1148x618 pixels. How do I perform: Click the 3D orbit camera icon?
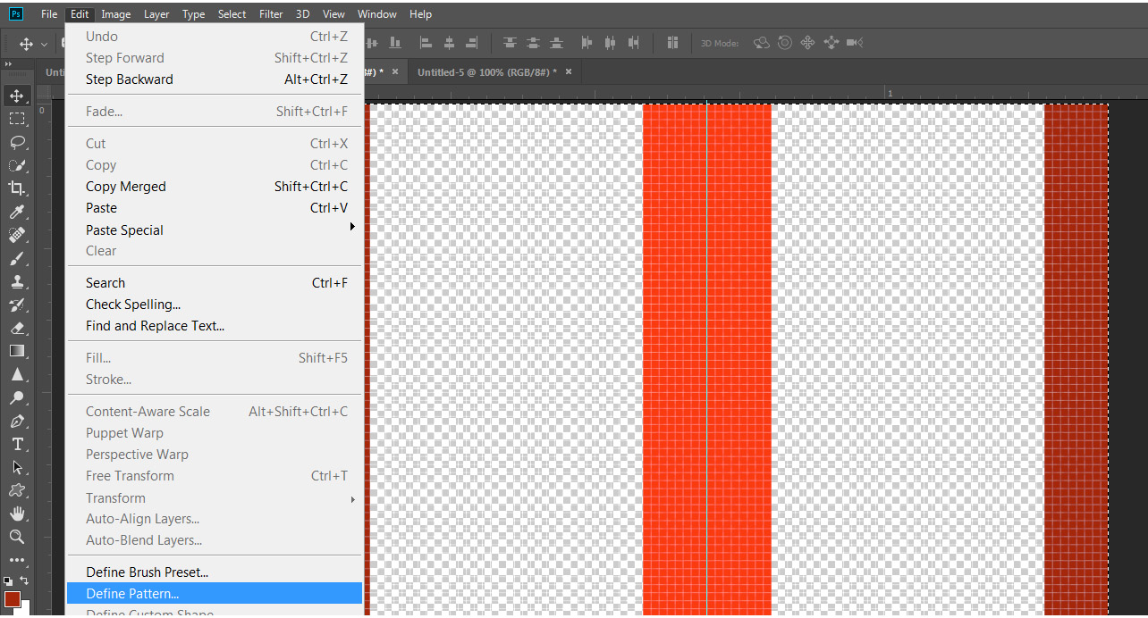click(x=762, y=43)
